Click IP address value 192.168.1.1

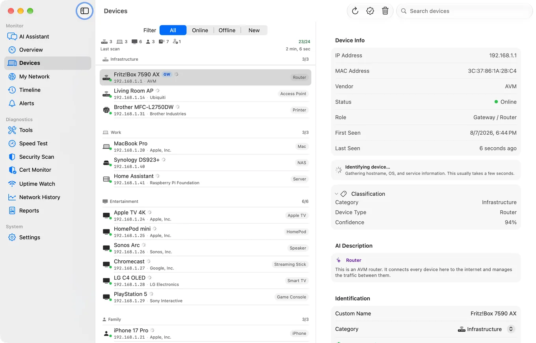[503, 56]
